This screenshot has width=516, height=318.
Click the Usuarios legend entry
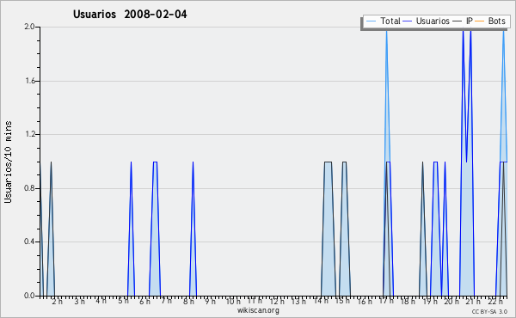pyautogui.click(x=426, y=21)
